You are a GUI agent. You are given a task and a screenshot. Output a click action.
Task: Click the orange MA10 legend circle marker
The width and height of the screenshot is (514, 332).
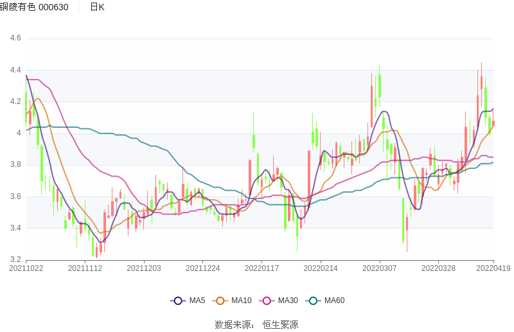point(220,301)
